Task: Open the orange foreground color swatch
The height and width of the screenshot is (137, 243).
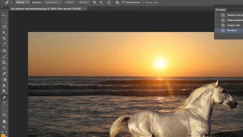Action: pyautogui.click(x=3, y=136)
